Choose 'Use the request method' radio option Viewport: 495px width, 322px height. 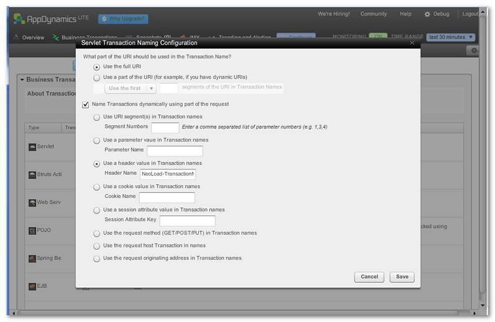click(96, 234)
